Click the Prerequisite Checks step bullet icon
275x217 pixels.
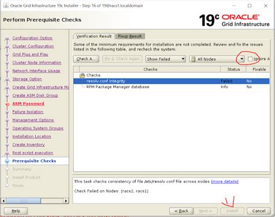tap(7, 161)
